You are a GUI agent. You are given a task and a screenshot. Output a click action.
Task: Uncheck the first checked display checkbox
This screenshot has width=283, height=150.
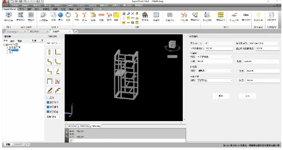(x=48, y=102)
